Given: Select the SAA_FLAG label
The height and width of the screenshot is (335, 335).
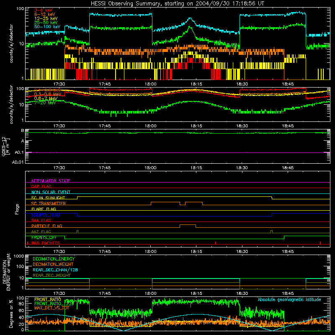Looking at the screenshot, I should click(41, 220).
